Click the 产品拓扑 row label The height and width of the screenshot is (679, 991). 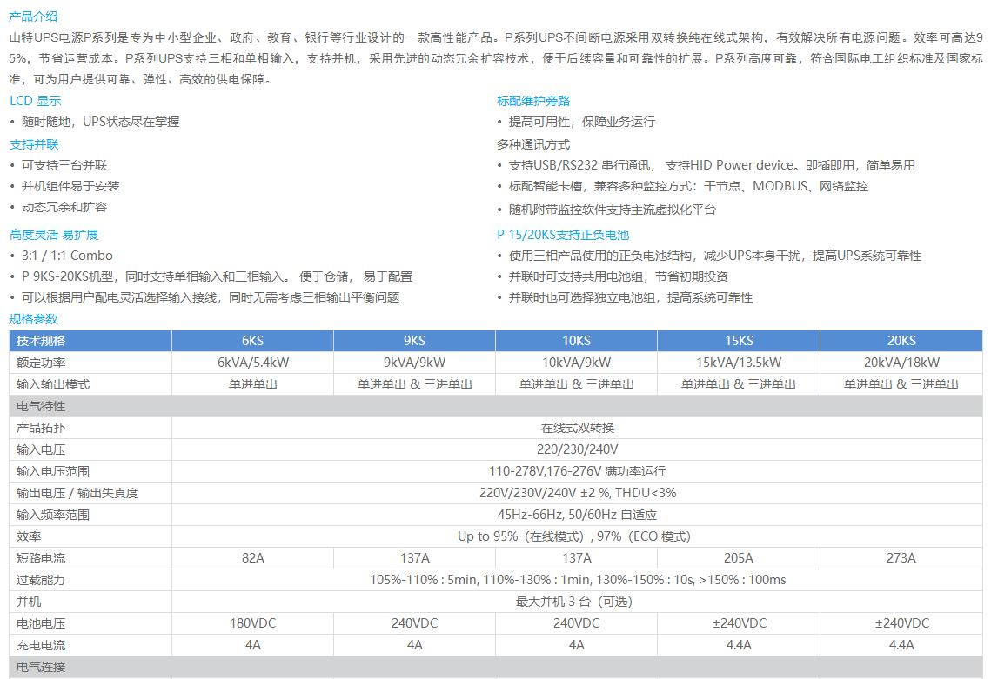[x=37, y=428]
